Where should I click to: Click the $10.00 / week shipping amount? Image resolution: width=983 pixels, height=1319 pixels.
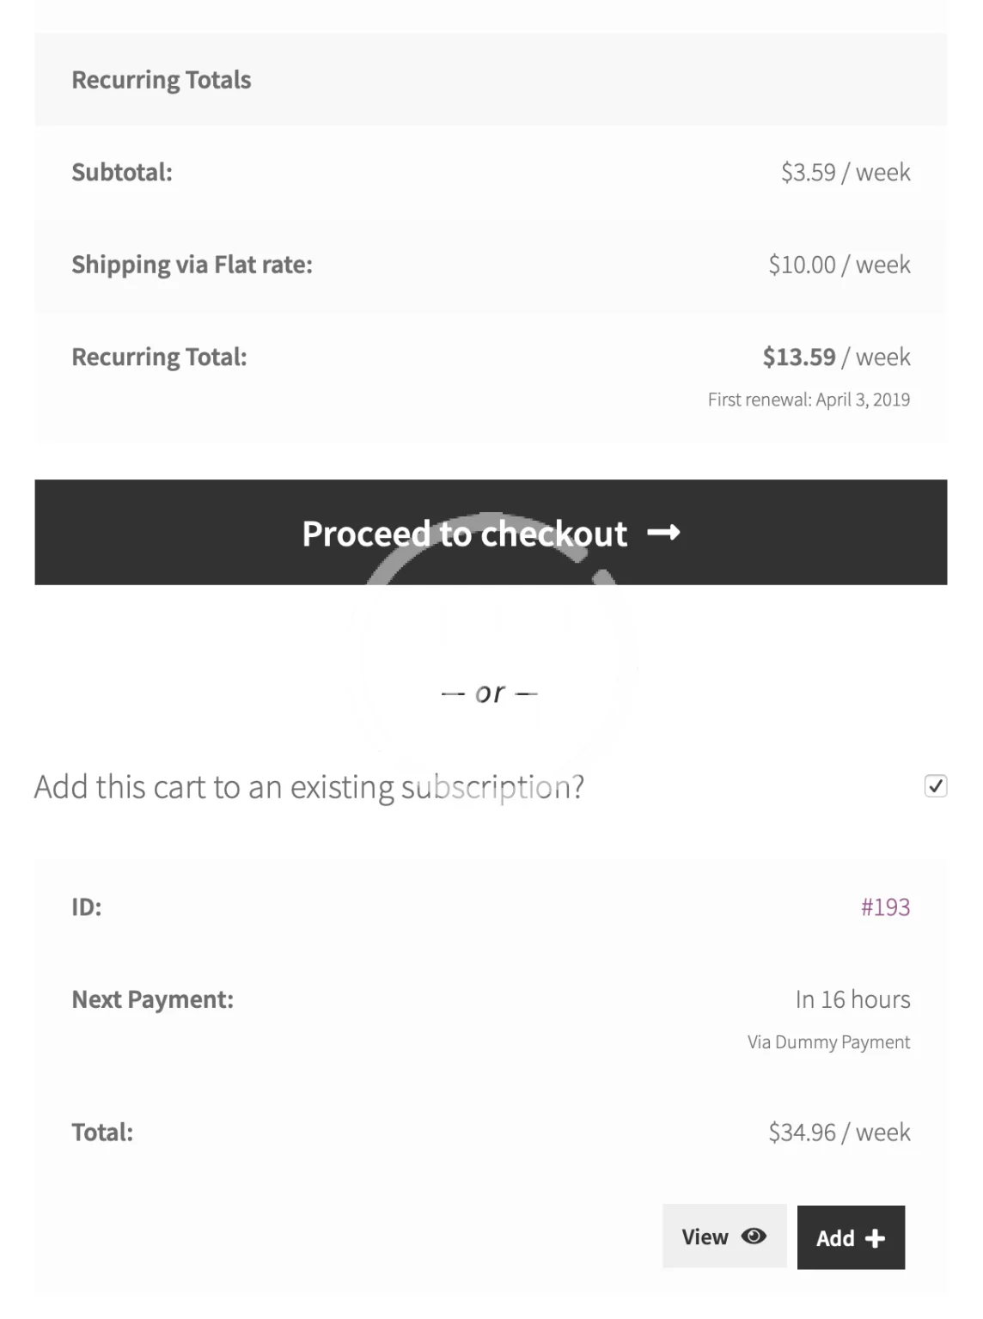[x=840, y=265]
